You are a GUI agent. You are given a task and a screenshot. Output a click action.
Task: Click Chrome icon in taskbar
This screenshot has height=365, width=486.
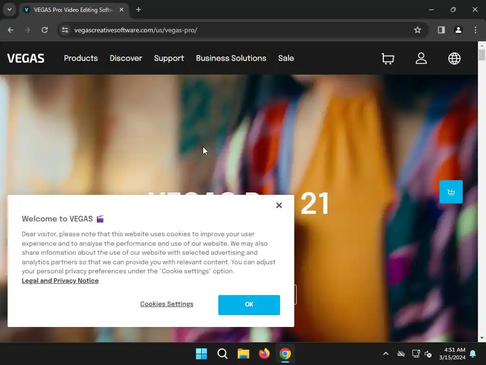coord(285,354)
